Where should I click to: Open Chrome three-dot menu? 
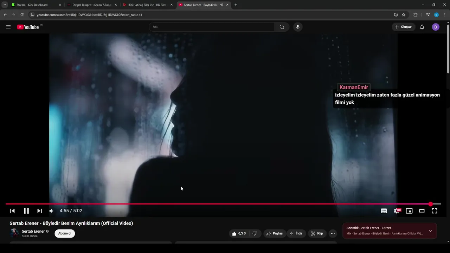tap(445, 15)
